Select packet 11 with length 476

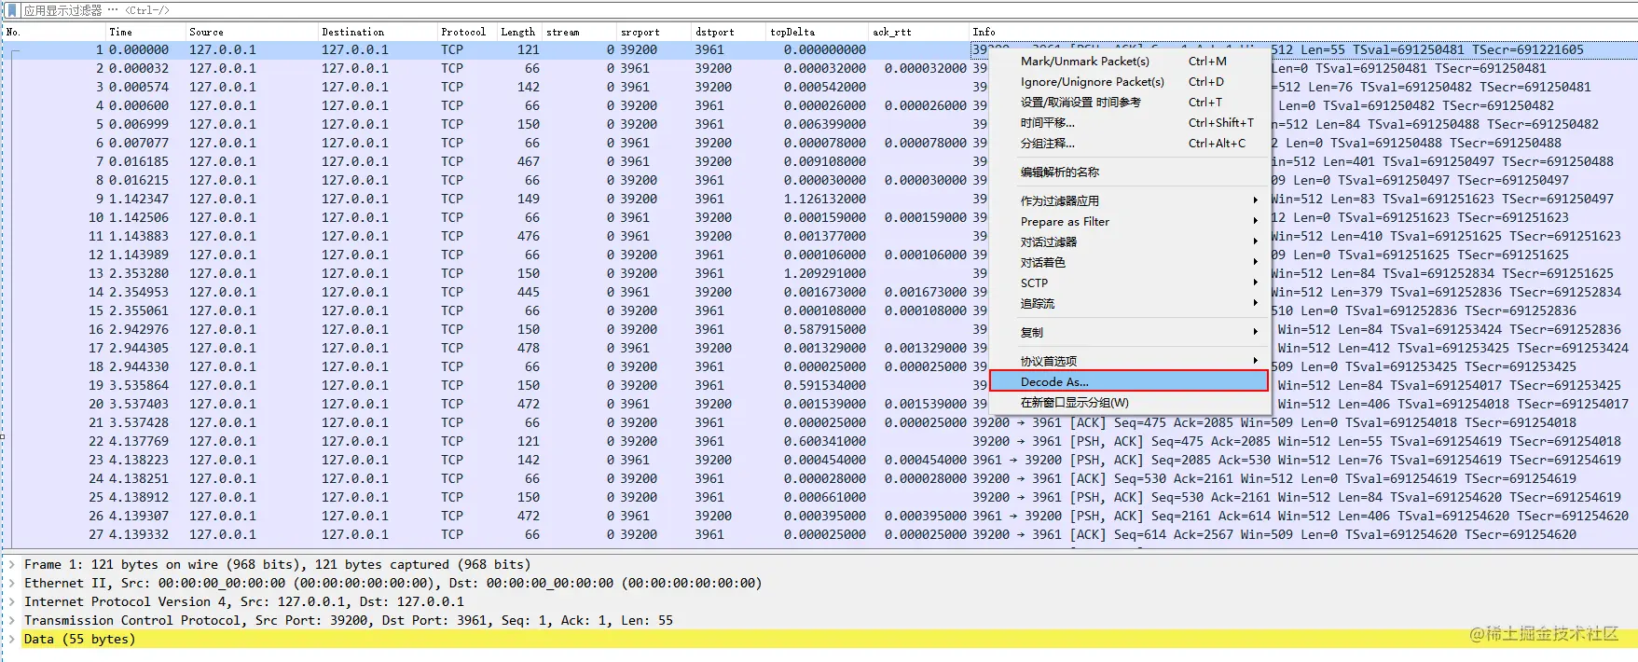click(820, 236)
